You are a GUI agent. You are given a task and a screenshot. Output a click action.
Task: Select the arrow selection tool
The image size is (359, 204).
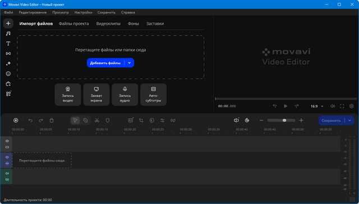coord(75,120)
